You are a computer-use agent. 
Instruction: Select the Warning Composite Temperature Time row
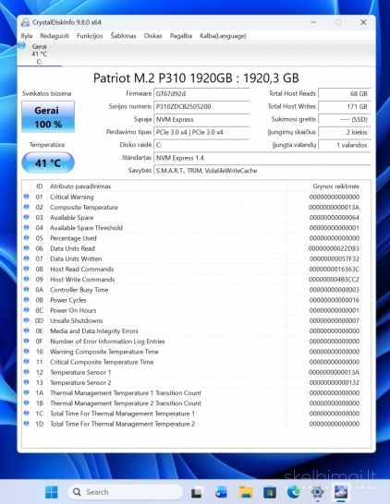point(191,352)
